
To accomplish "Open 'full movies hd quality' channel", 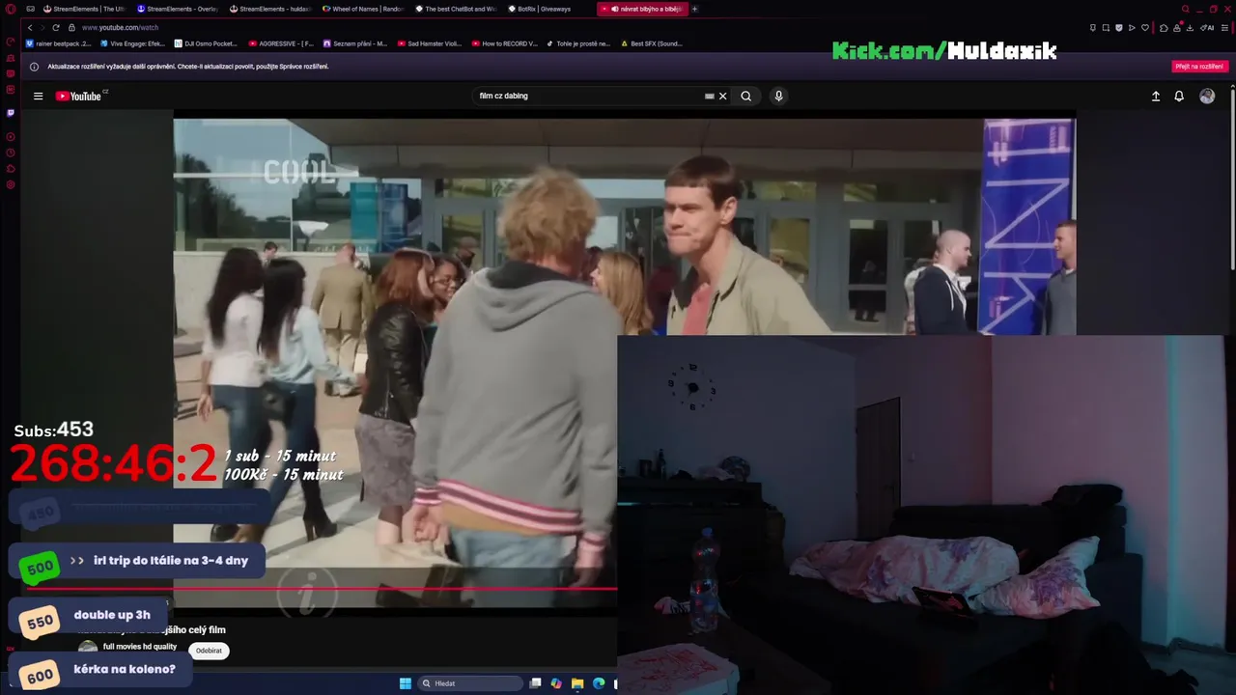I will (x=140, y=647).
